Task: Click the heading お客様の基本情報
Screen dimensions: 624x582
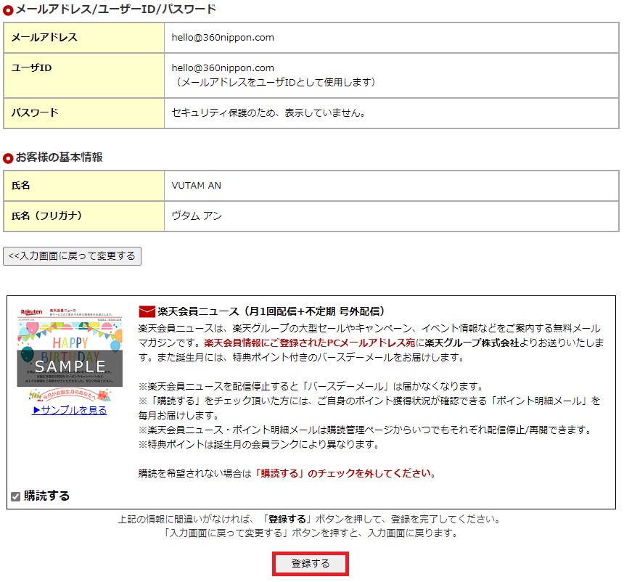Action: click(x=59, y=157)
